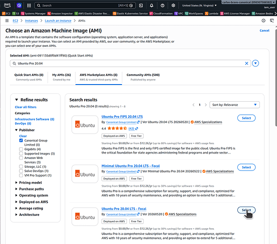
Task: Collapse the Publisher filter section
Action: pos(16,130)
